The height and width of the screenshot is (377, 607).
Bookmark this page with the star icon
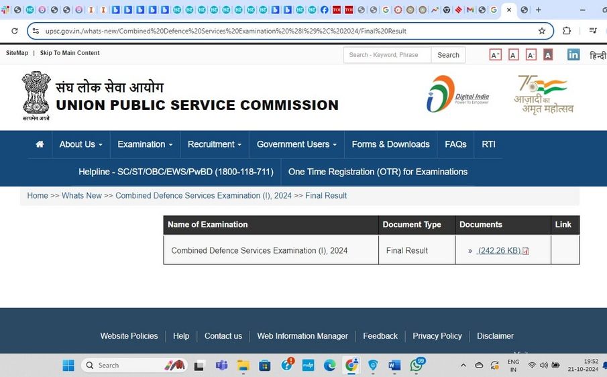(x=542, y=31)
